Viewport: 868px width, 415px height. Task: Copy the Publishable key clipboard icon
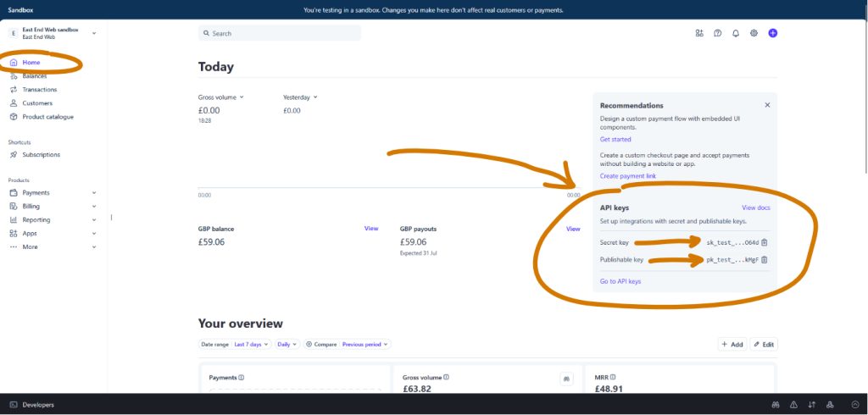point(765,259)
